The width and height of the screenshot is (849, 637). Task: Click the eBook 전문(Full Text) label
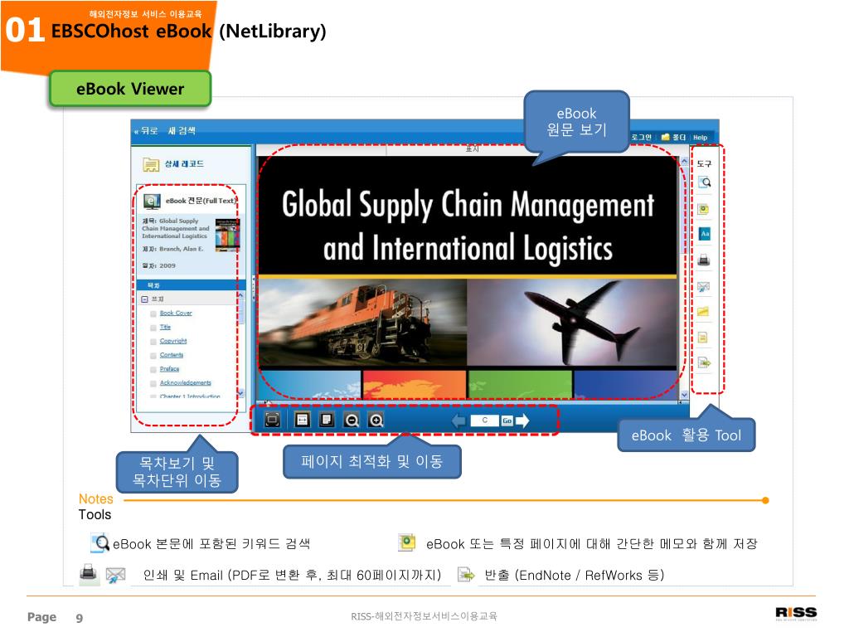click(x=201, y=201)
